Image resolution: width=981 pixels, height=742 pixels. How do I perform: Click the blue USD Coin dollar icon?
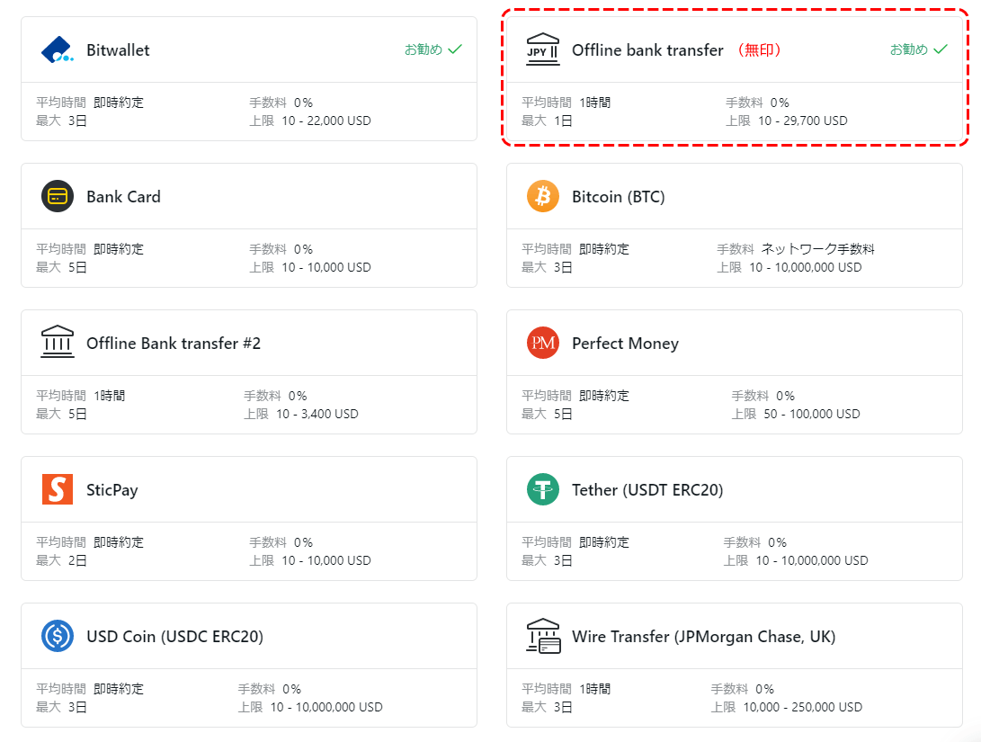click(x=58, y=636)
